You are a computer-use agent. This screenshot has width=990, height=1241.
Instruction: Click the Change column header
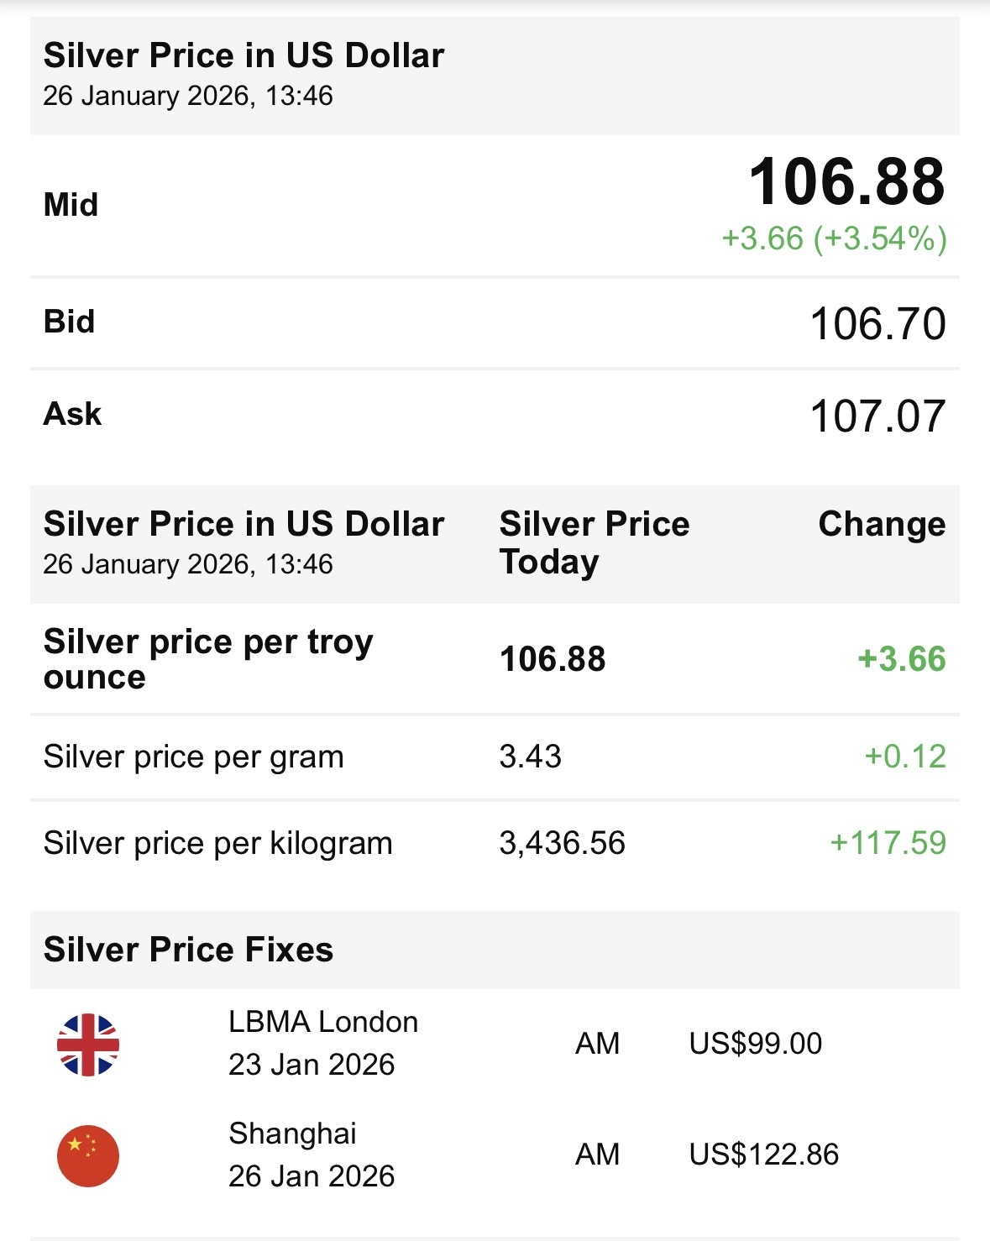[882, 524]
